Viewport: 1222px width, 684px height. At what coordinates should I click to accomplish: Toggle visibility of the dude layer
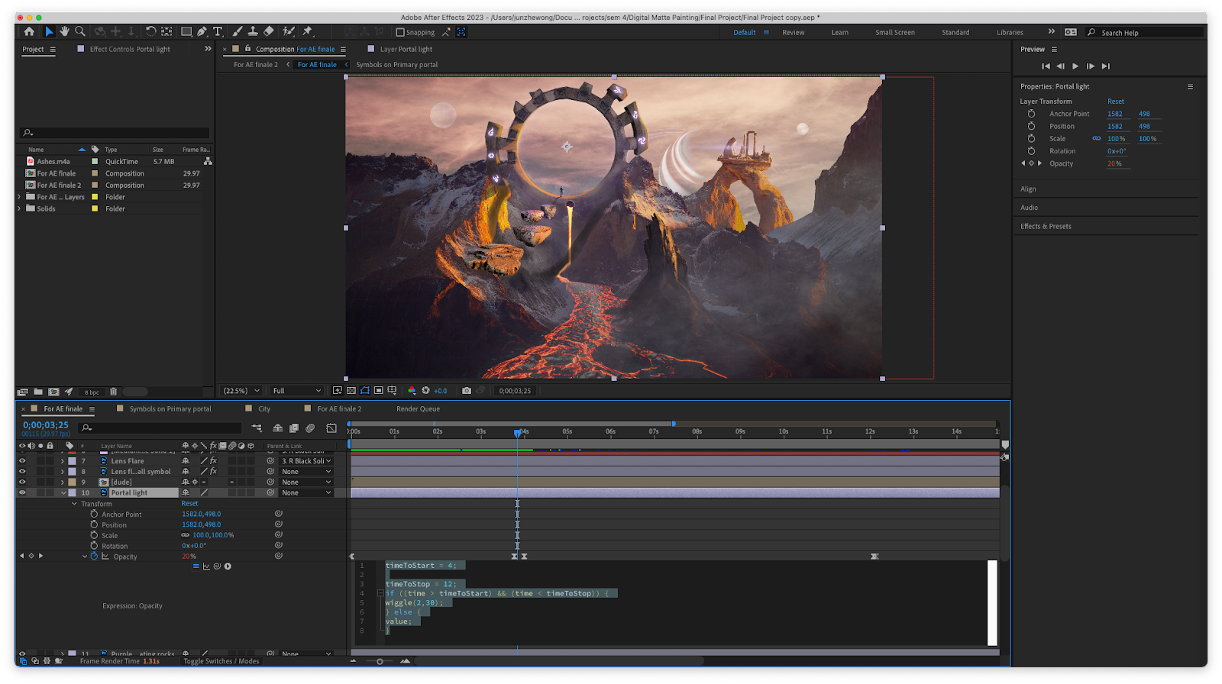pos(22,482)
